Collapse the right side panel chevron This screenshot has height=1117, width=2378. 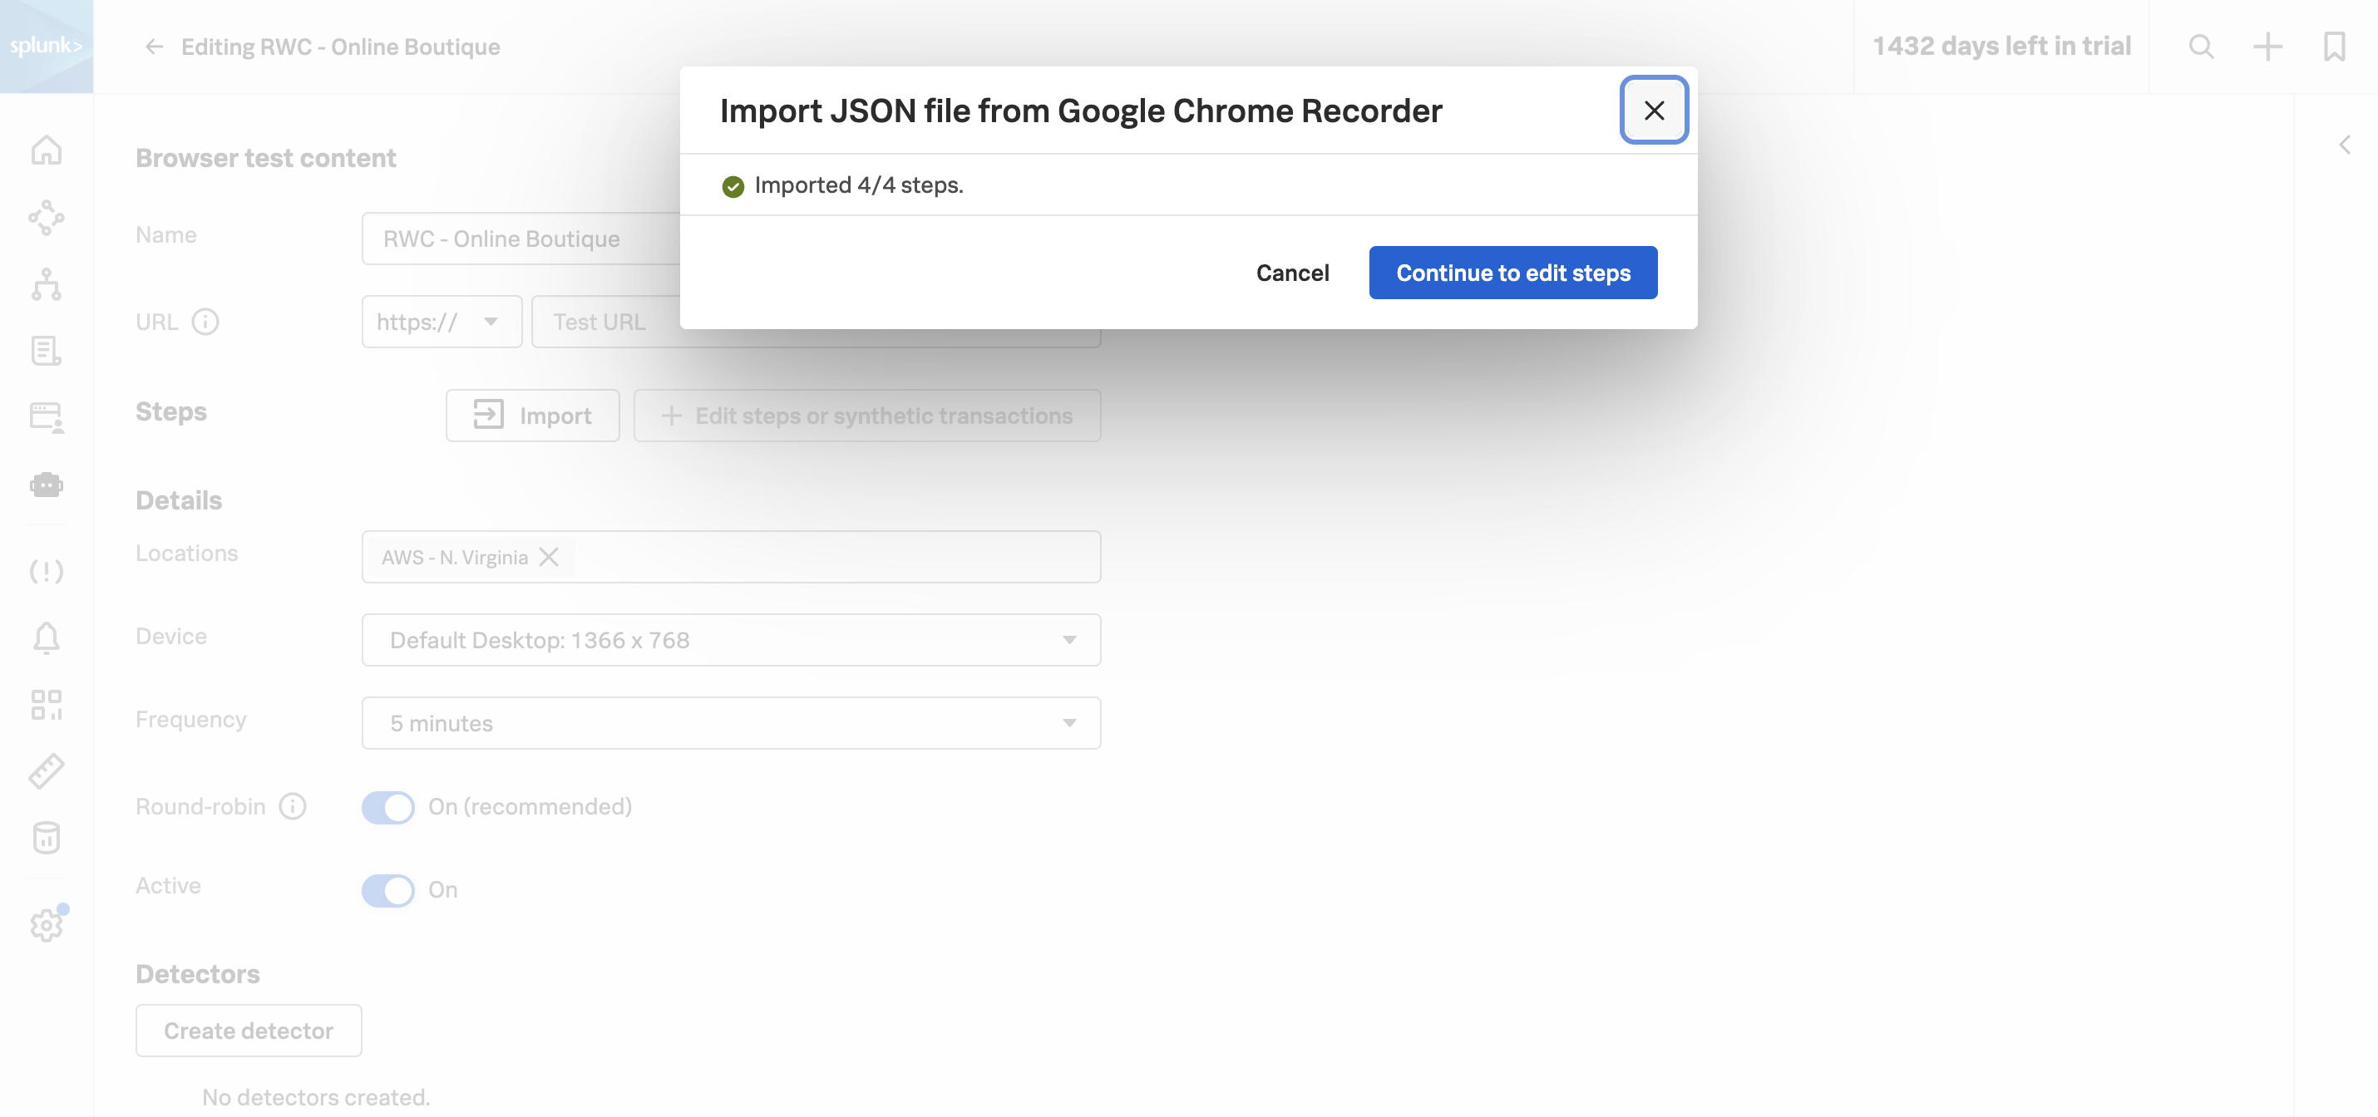[x=2344, y=145]
